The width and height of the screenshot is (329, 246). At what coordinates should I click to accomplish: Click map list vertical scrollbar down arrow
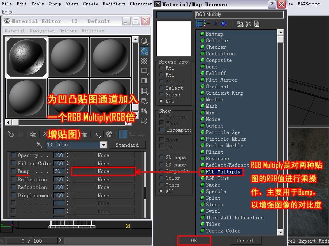(x=280, y=232)
